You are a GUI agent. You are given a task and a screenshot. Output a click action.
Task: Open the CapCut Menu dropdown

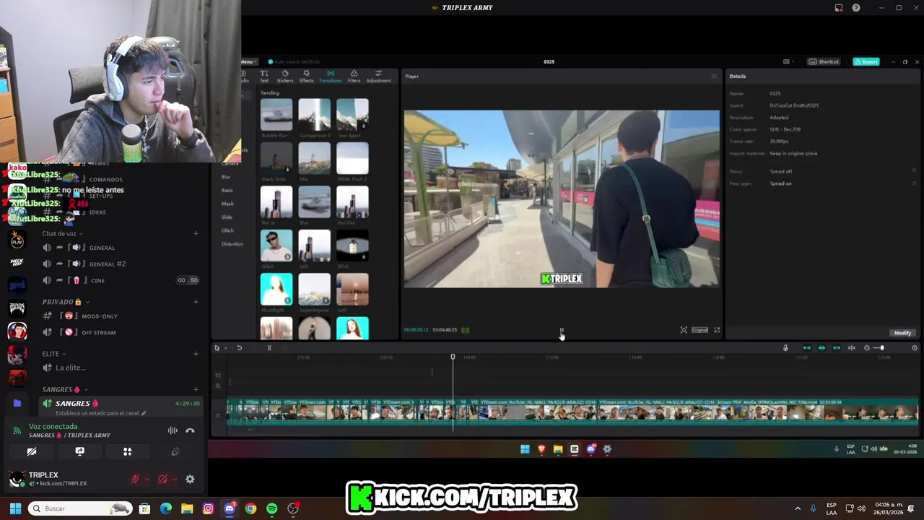click(248, 61)
